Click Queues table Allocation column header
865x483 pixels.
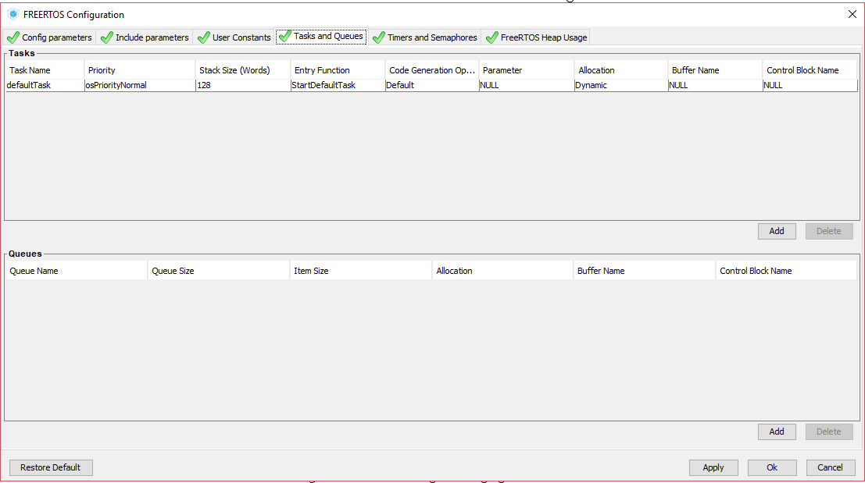[502, 271]
